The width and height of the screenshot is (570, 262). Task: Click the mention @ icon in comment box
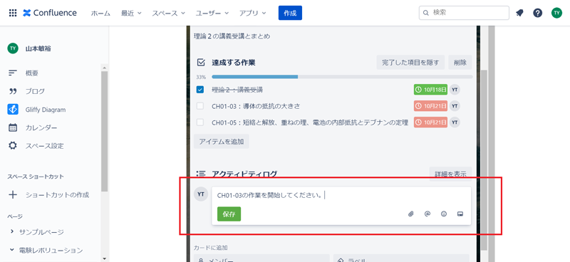point(427,214)
